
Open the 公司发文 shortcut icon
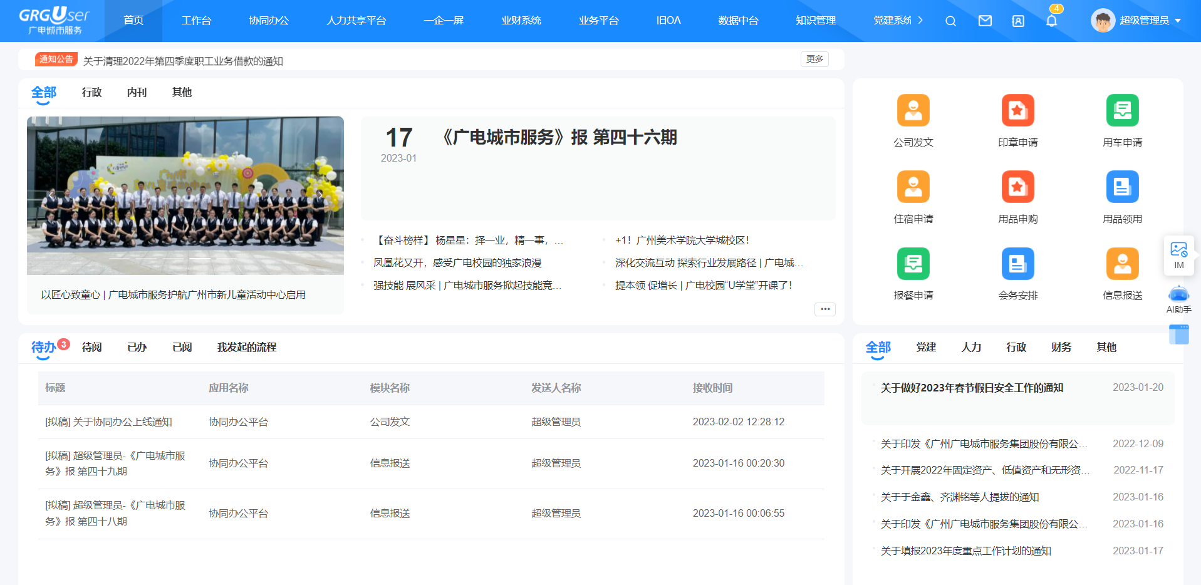(913, 111)
